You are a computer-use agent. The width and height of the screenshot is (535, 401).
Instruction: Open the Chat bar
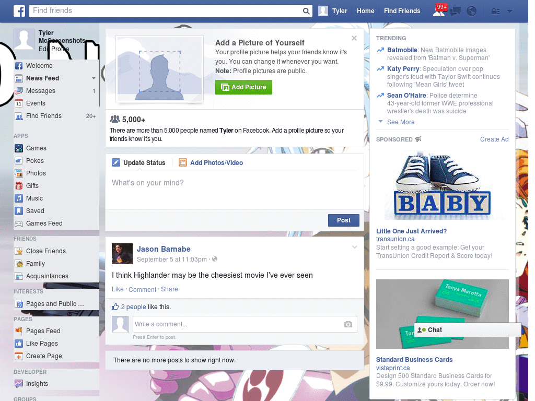point(468,330)
